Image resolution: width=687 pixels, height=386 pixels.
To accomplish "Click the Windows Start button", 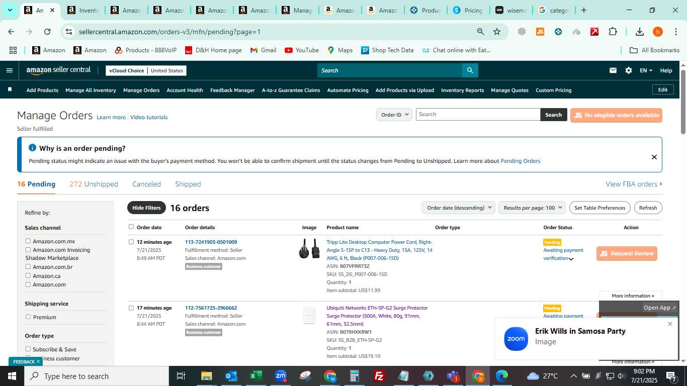I will [x=12, y=376].
